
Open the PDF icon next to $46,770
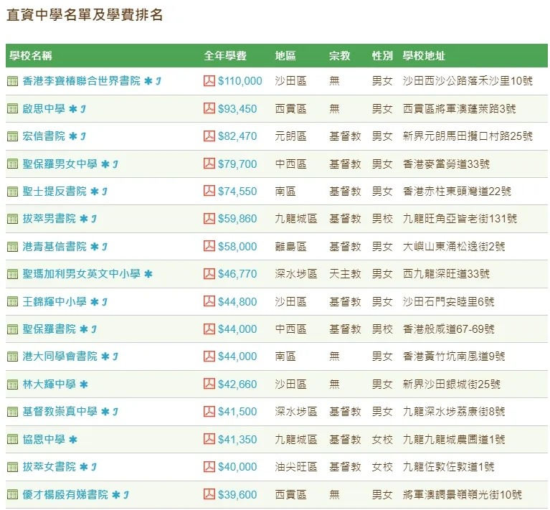209,273
